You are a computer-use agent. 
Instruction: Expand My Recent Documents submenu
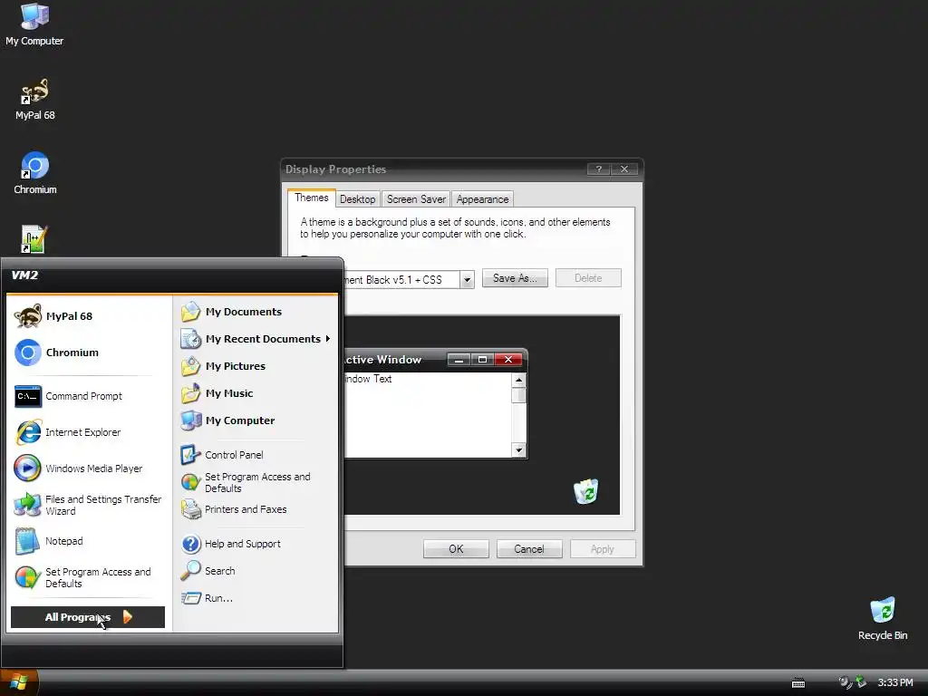pos(256,339)
